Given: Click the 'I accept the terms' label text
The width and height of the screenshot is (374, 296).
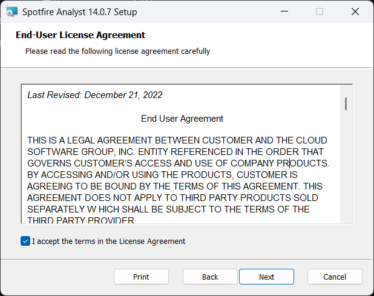Looking at the screenshot, I should (108, 241).
